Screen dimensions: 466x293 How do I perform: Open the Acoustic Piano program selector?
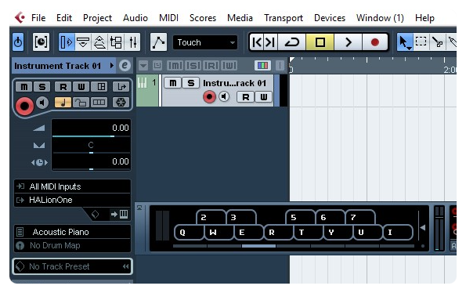(73, 232)
